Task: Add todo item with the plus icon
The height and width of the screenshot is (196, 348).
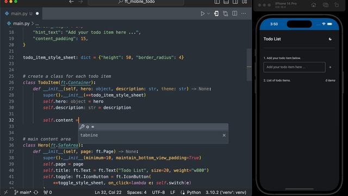Action: [330, 67]
